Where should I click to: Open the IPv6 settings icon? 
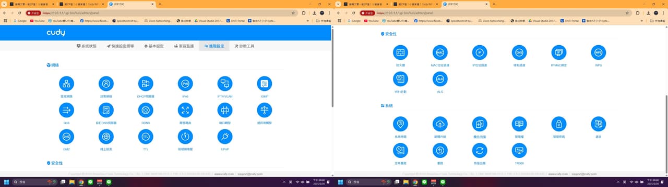pyautogui.click(x=185, y=83)
